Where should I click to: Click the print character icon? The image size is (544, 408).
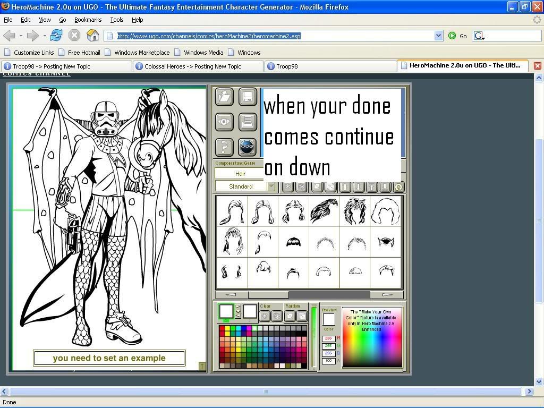(247, 122)
